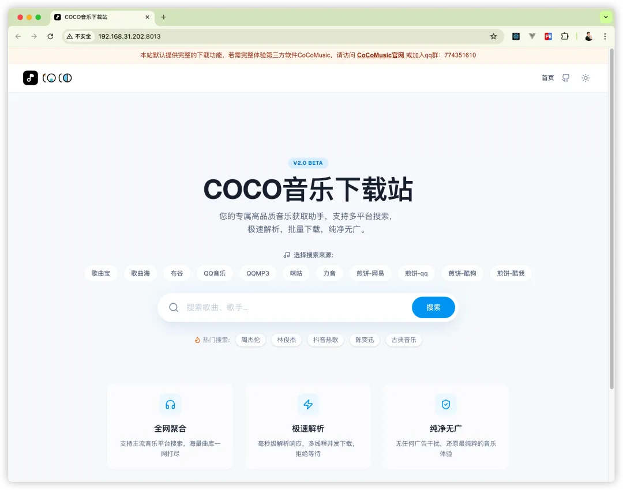
Task: Search hot keyword 陈奕迅
Action: point(365,340)
